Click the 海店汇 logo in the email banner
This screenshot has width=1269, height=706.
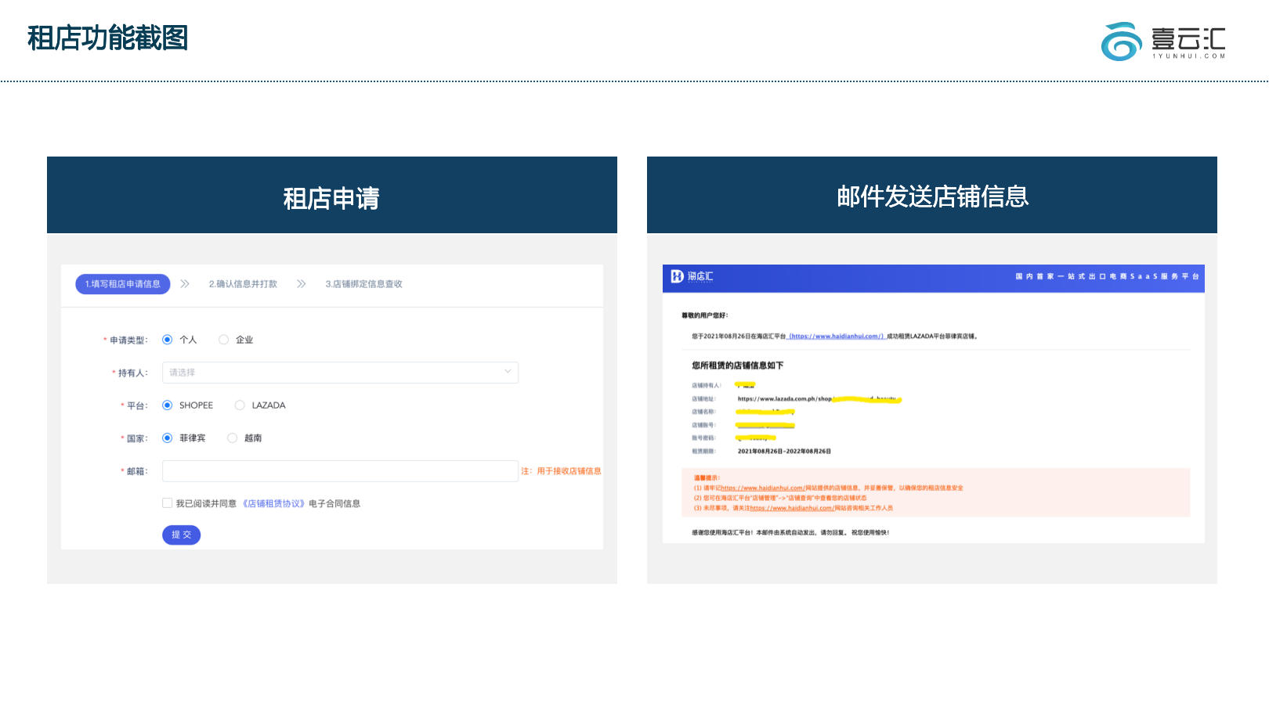coord(692,276)
